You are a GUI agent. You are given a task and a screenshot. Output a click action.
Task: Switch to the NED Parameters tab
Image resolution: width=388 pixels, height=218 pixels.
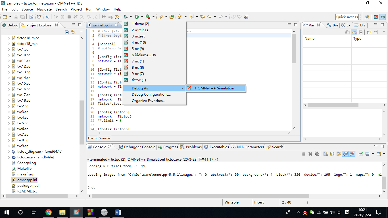click(x=248, y=147)
